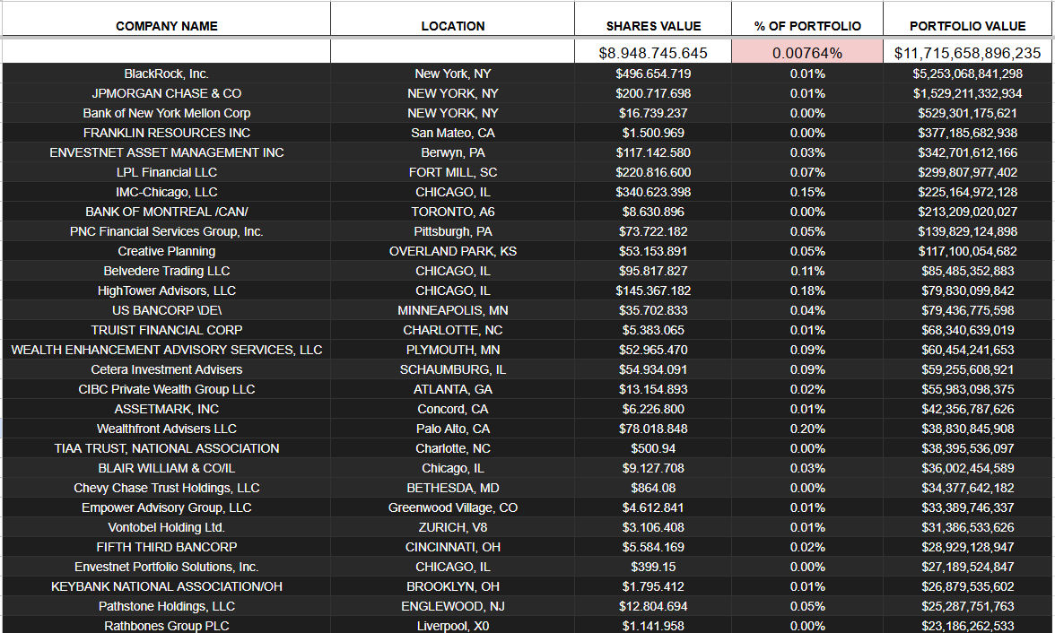Select Rathbones Group PLC cell
The width and height of the screenshot is (1055, 633).
point(166,626)
